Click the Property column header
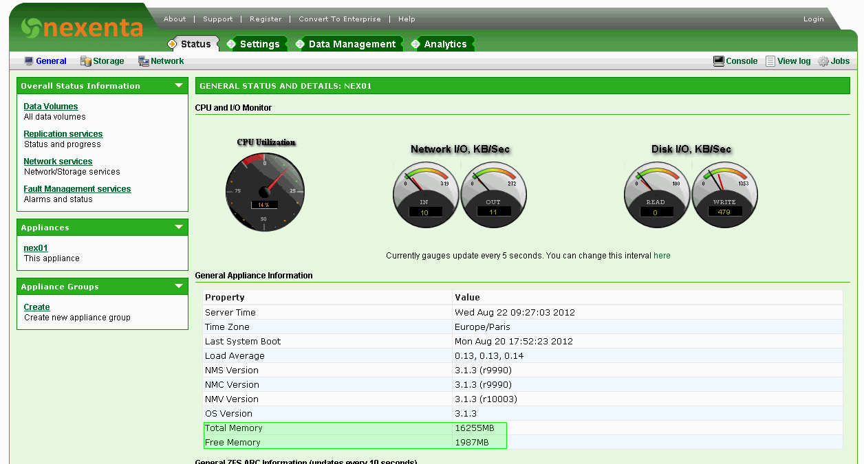 click(225, 298)
